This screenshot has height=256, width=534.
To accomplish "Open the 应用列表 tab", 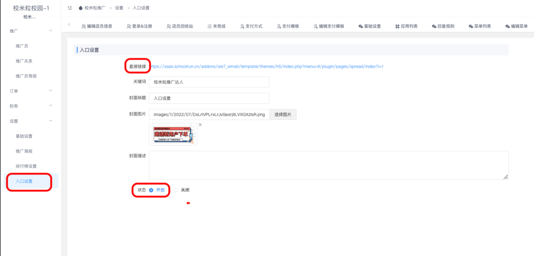I will [x=406, y=26].
